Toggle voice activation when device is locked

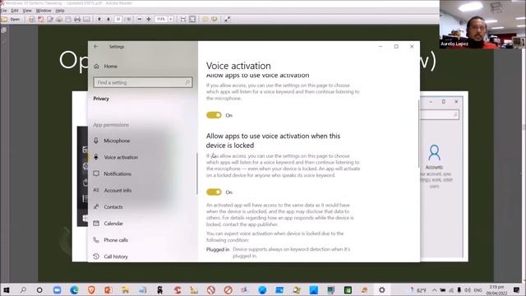(214, 192)
